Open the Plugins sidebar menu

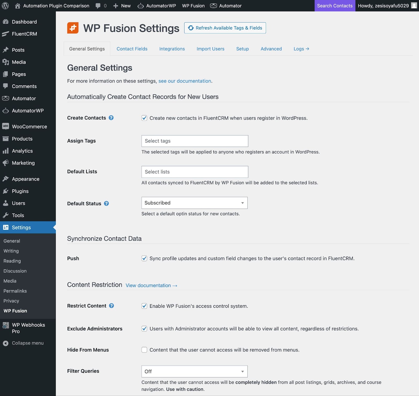pos(20,191)
